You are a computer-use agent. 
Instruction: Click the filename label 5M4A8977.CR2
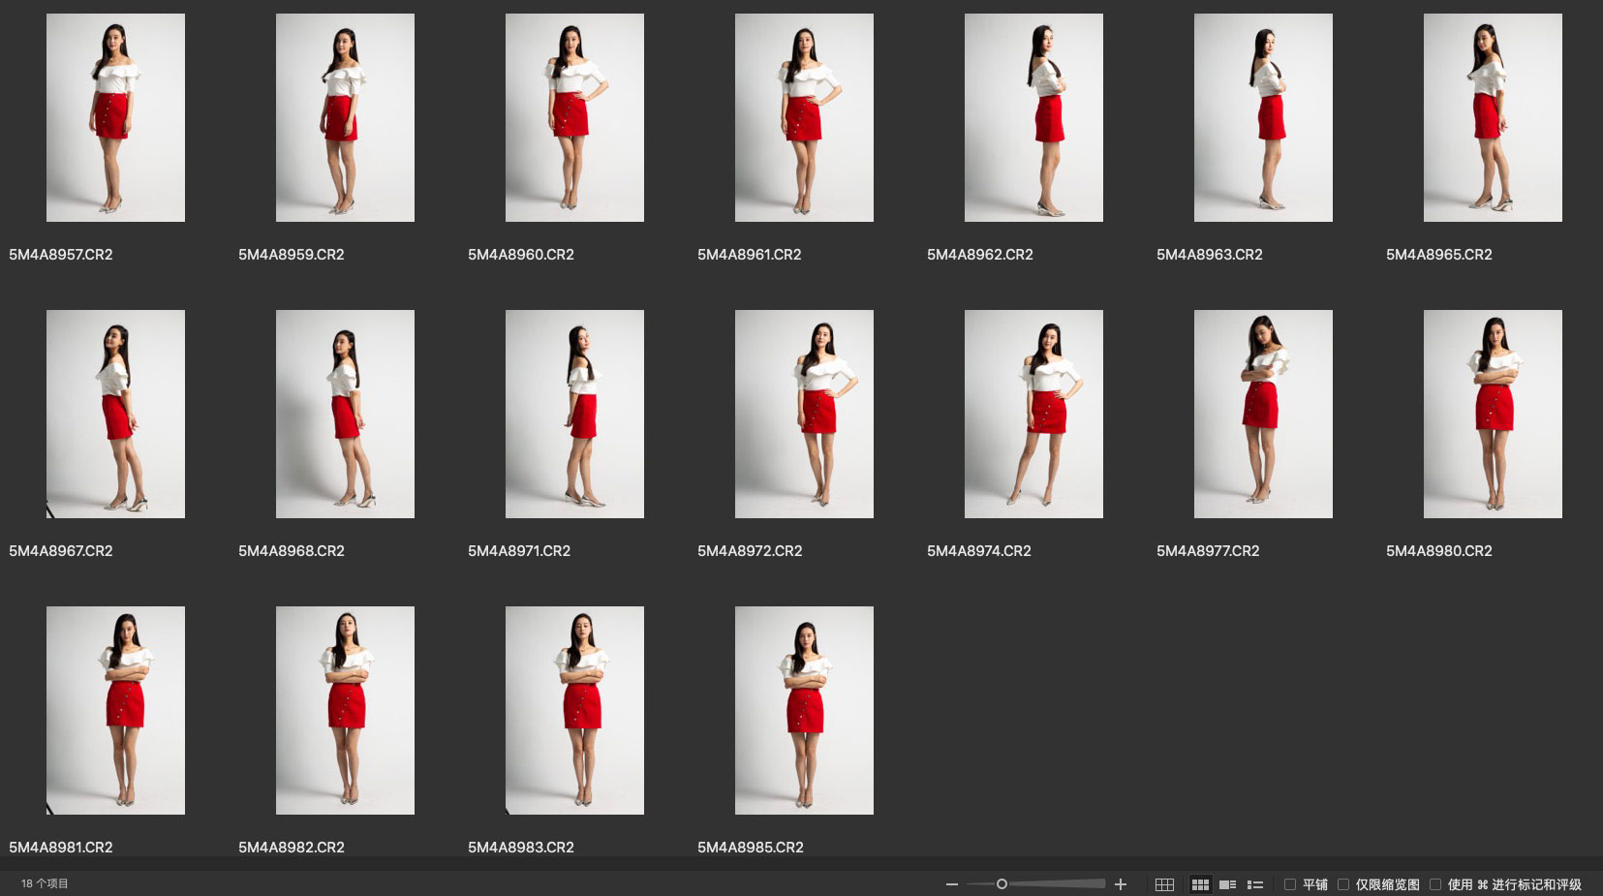[1208, 551]
